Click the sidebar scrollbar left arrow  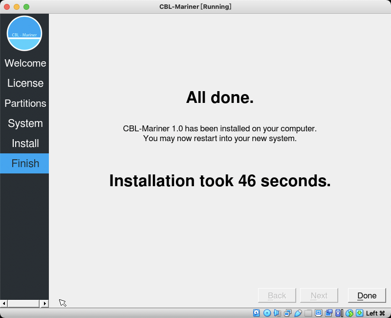pos(4,303)
